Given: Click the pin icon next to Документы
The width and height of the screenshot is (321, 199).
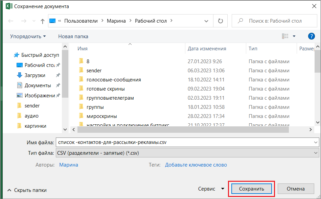Looking at the screenshot, I should (58, 85).
